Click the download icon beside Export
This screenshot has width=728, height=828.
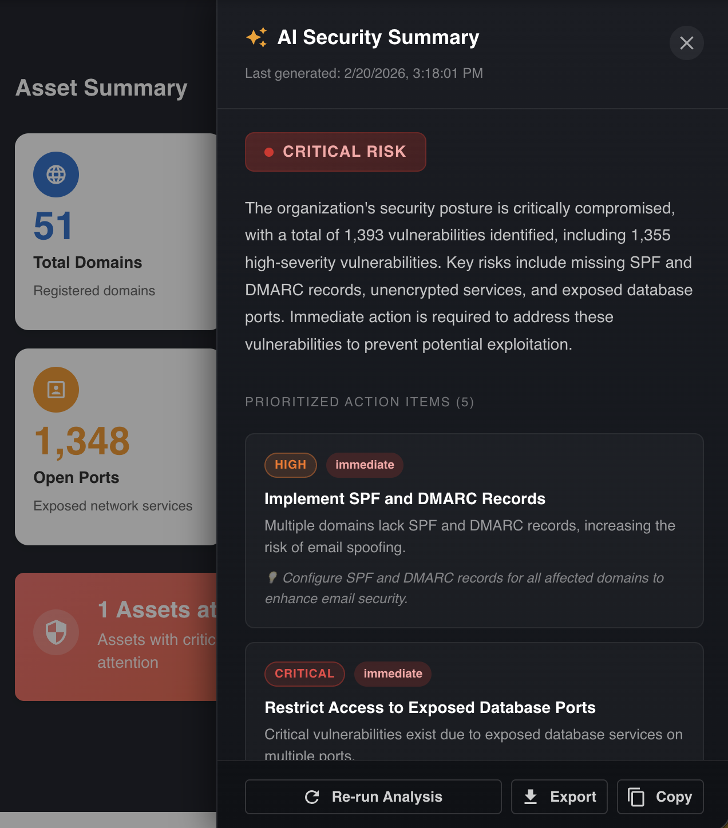(531, 797)
